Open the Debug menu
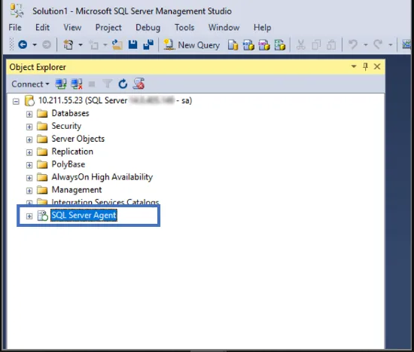 (x=148, y=27)
